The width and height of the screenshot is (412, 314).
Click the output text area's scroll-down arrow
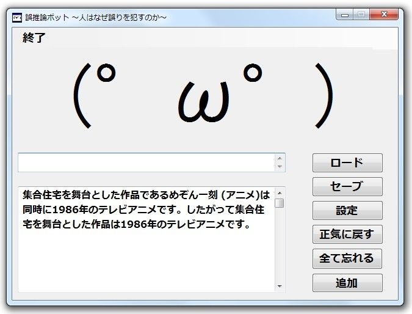click(280, 286)
